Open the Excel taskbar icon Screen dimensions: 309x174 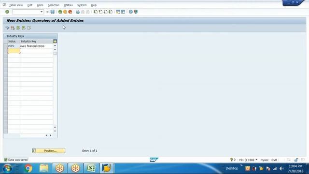[91, 168]
